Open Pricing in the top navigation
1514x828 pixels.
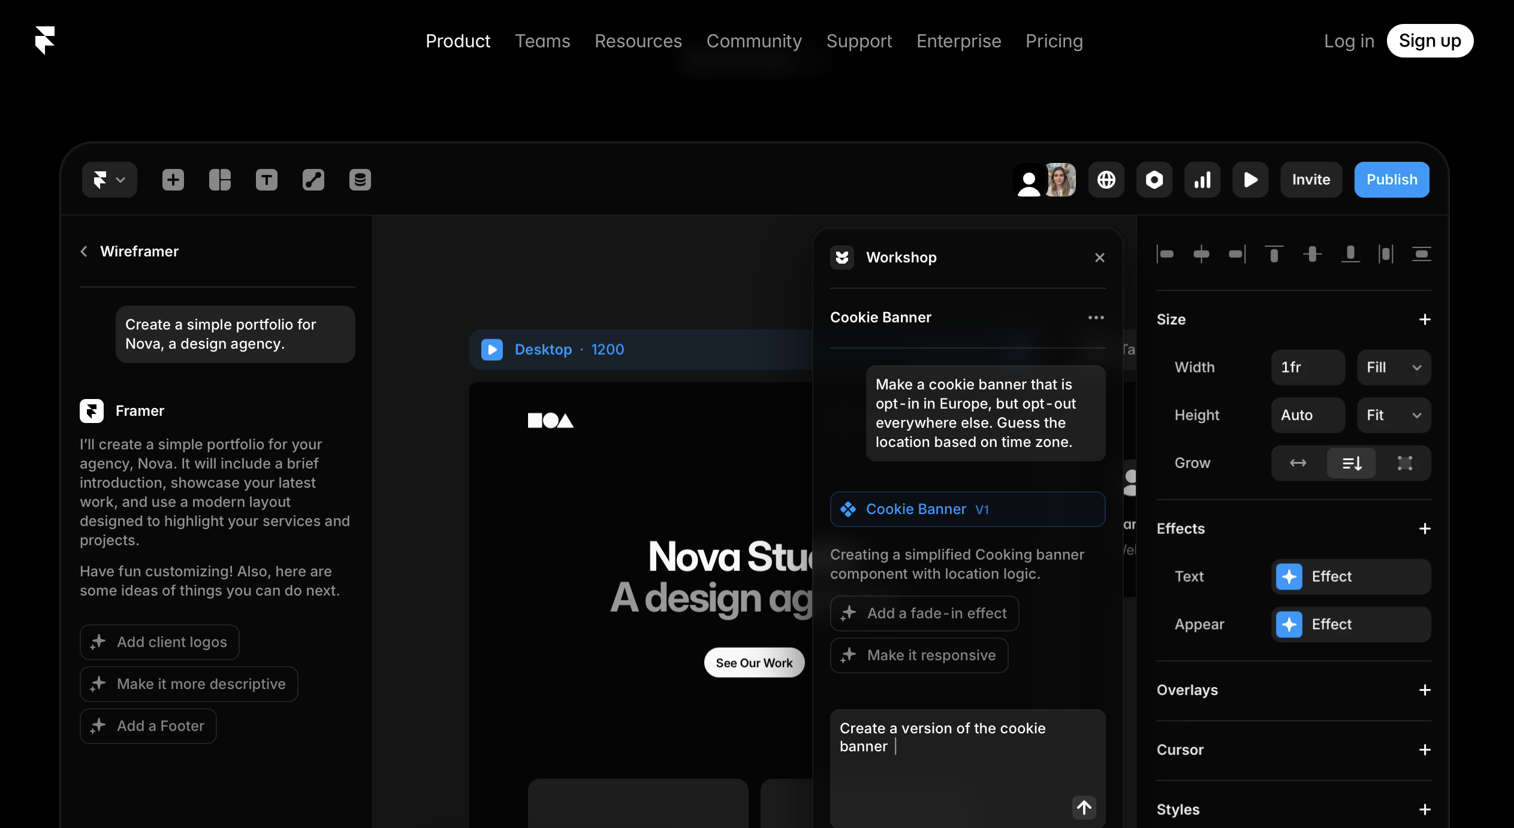(1054, 41)
